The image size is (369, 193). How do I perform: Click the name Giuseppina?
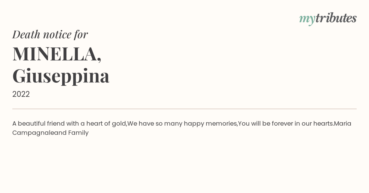click(61, 76)
